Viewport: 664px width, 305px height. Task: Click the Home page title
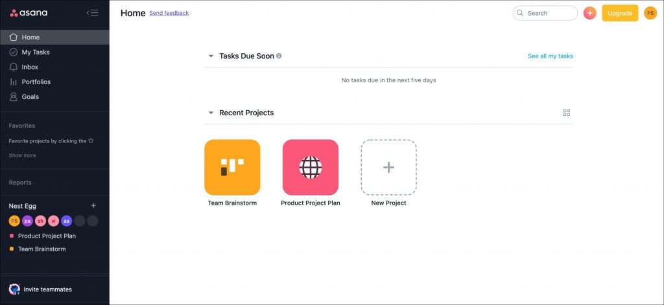click(x=133, y=13)
